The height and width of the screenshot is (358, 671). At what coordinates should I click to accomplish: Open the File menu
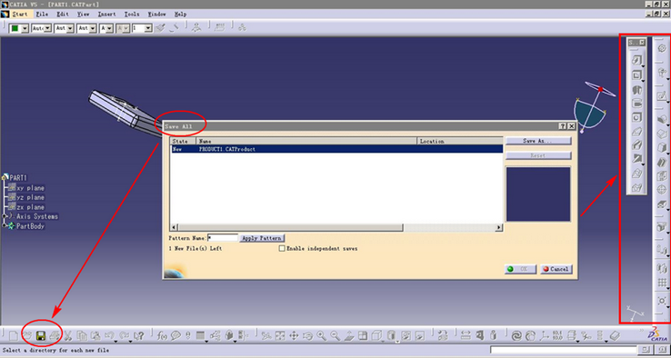[42, 15]
